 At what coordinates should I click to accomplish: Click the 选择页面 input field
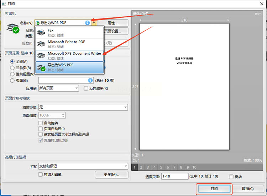pos(175,176)
